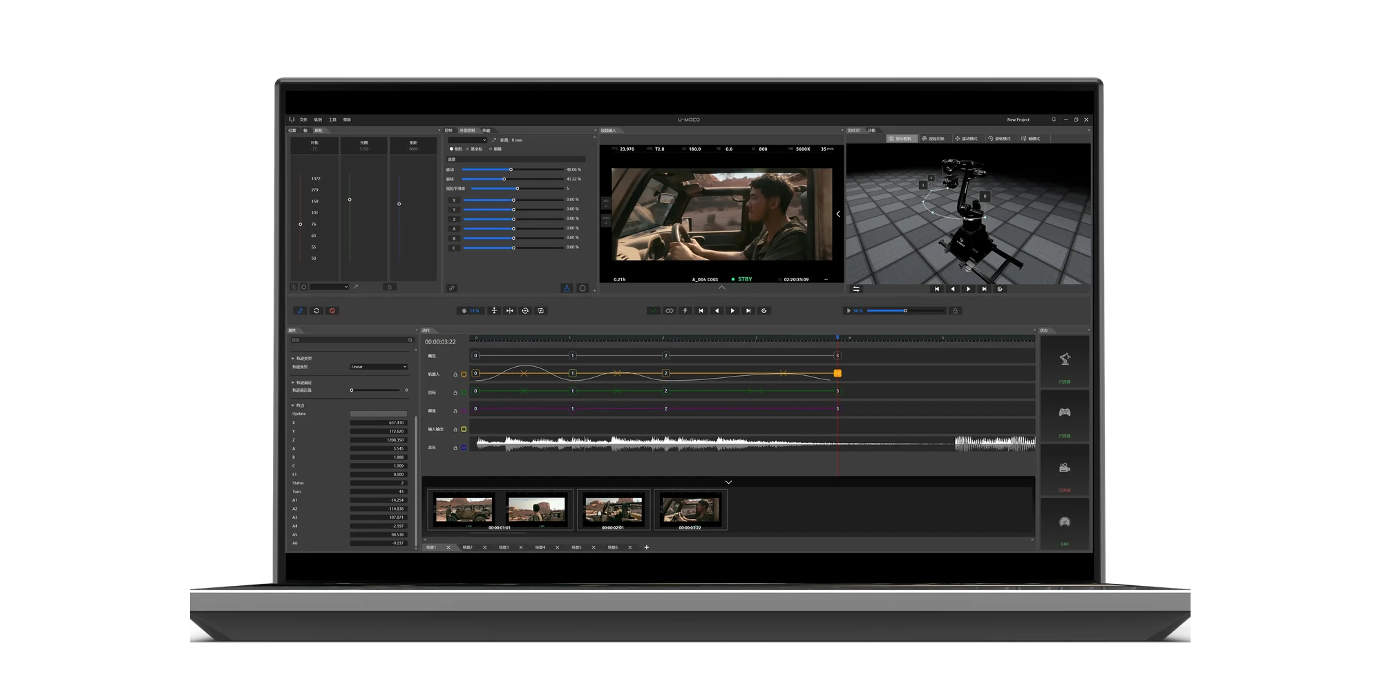
Task: Click the show-camera button on the 3D toolbar
Action: click(901, 139)
